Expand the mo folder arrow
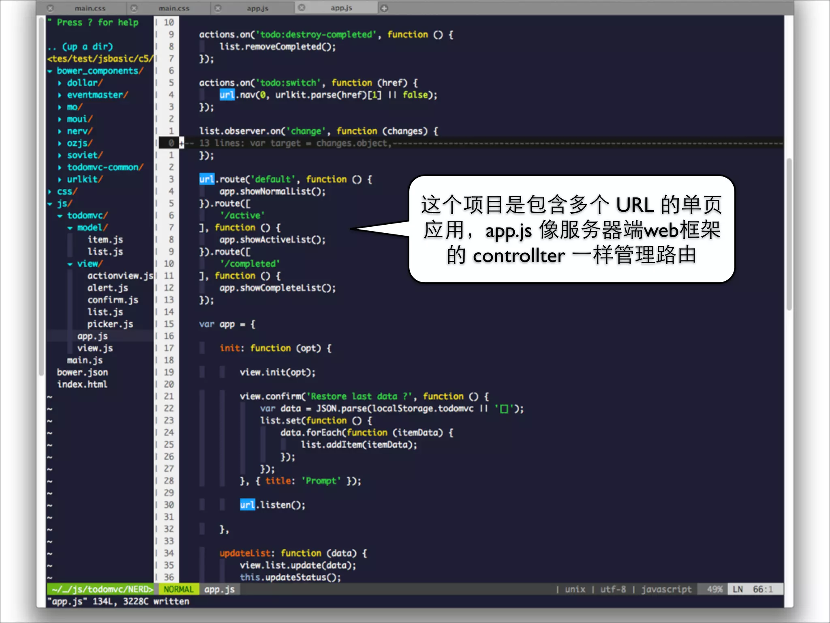Image resolution: width=830 pixels, height=623 pixels. click(x=60, y=107)
